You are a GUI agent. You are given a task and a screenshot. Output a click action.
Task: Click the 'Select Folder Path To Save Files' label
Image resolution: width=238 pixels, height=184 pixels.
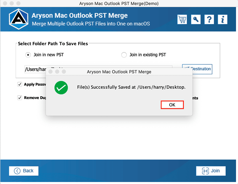53,44
